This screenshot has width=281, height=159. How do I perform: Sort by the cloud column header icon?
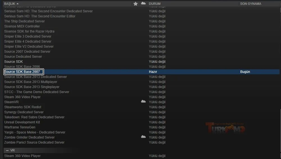pos(143,3)
